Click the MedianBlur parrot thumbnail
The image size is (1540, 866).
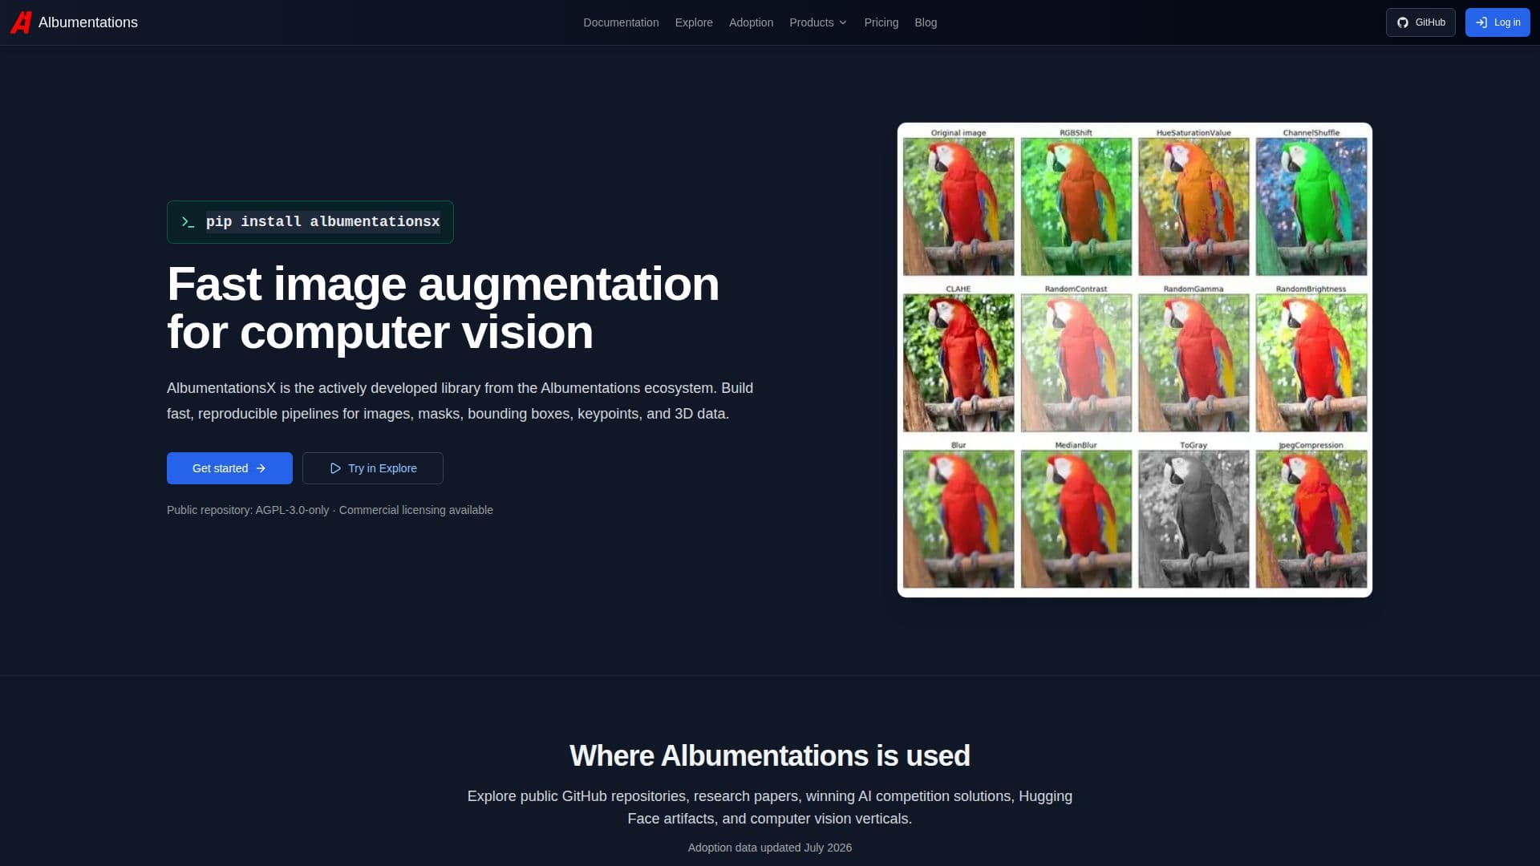pos(1076,520)
